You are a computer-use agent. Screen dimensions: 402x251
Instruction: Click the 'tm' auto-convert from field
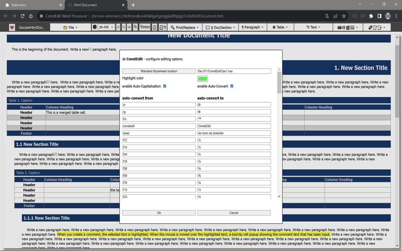coord(159,119)
